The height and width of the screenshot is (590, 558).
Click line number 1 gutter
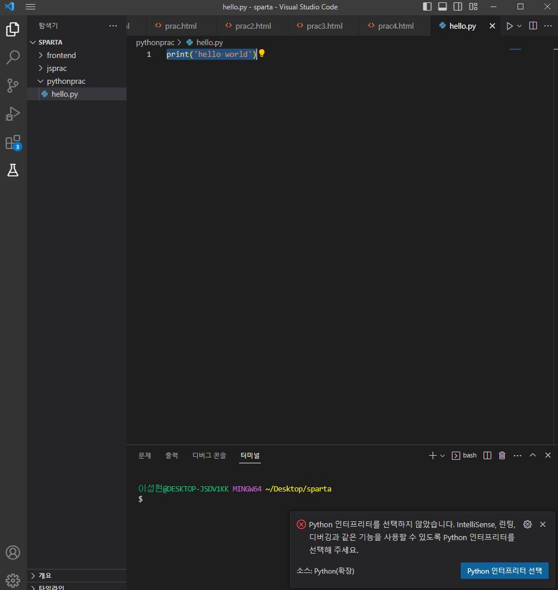pos(149,54)
